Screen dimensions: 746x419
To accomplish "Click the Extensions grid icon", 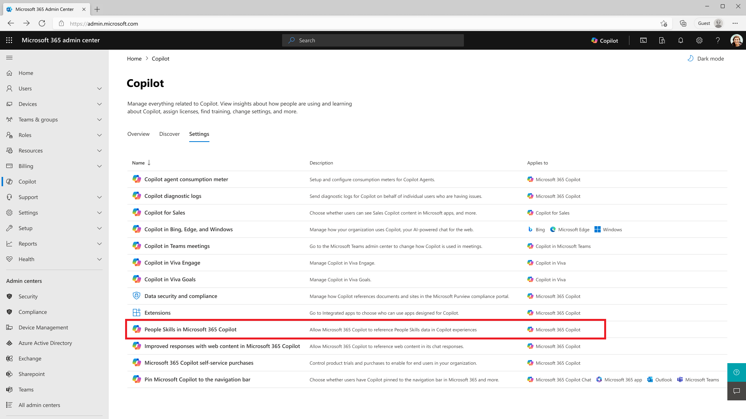I will point(137,312).
